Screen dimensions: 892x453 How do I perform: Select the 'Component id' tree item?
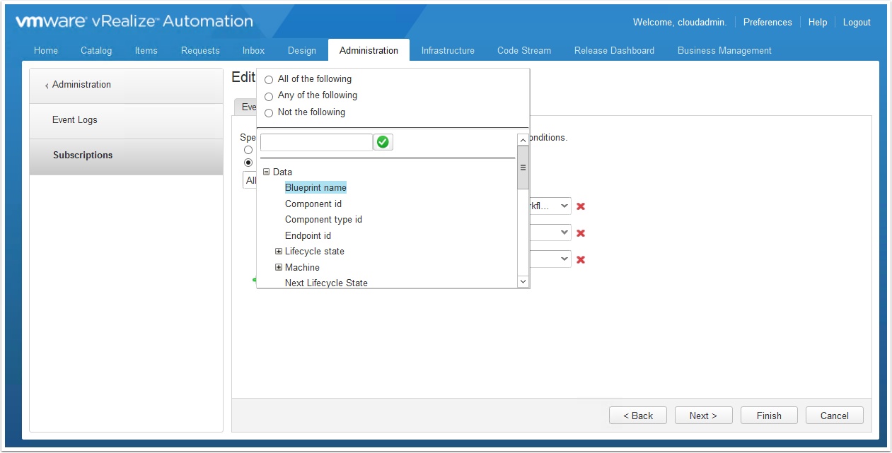[313, 204]
